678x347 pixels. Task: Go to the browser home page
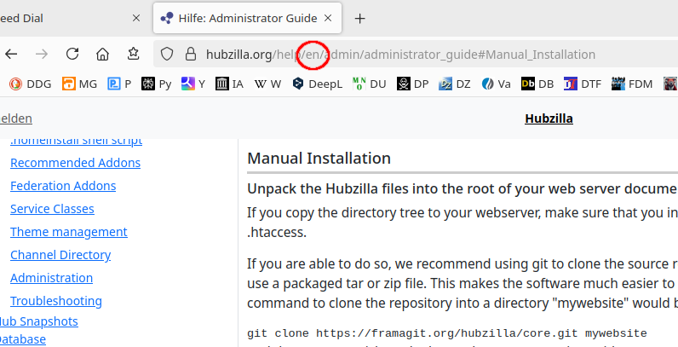[102, 54]
